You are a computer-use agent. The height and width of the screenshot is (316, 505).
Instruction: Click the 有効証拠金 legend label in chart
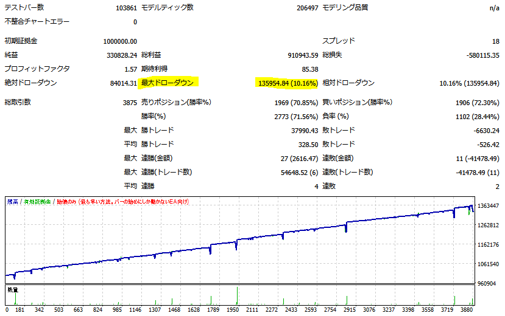pyautogui.click(x=37, y=201)
